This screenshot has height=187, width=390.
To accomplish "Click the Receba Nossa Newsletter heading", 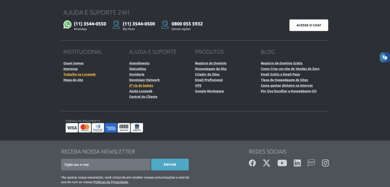I will (x=98, y=152).
